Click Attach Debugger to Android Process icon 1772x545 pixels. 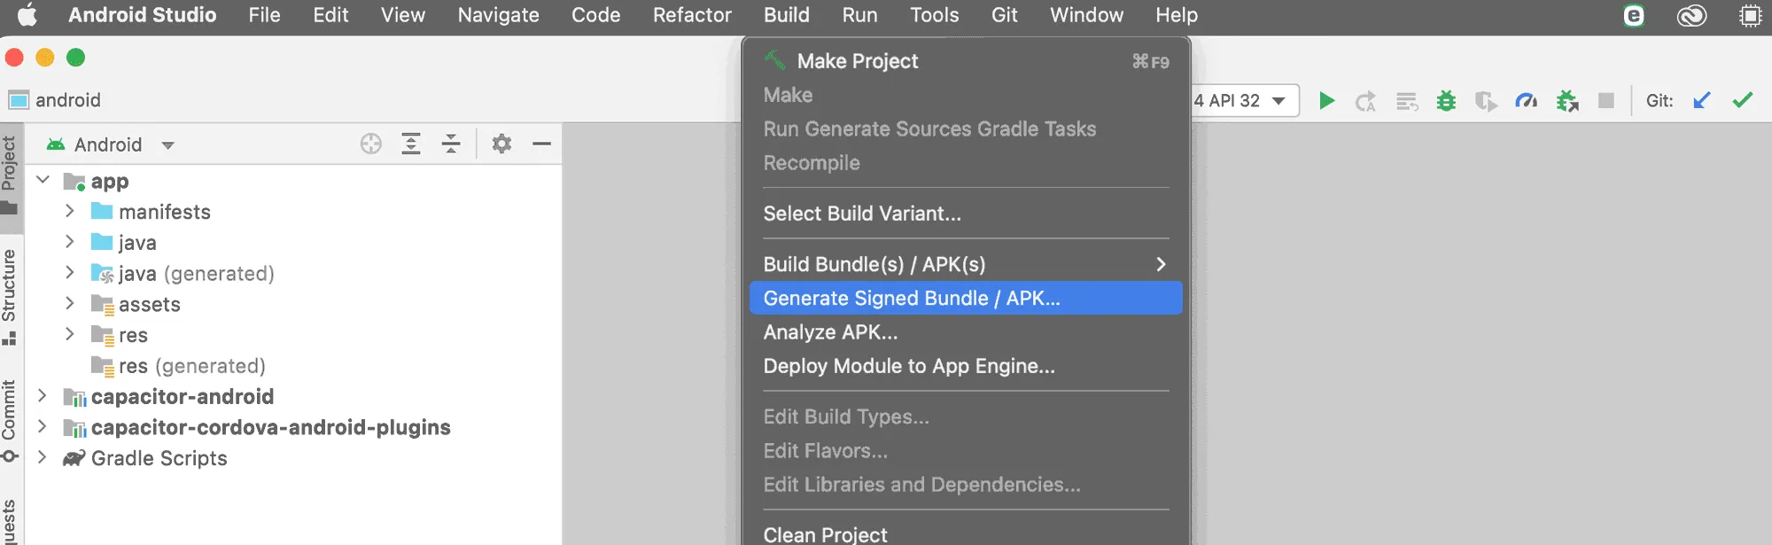click(1567, 101)
